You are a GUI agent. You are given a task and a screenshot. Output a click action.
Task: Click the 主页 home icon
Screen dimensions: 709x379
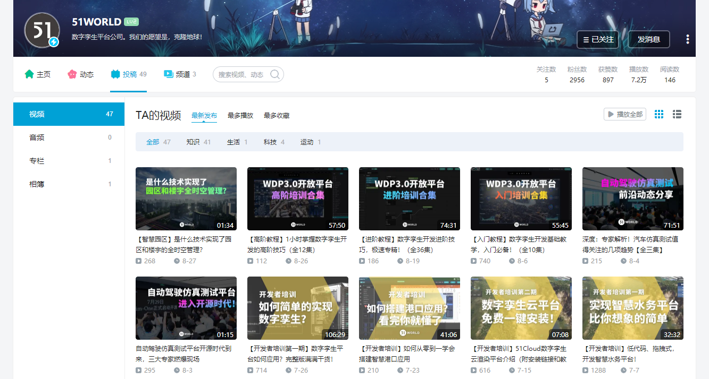coord(29,74)
